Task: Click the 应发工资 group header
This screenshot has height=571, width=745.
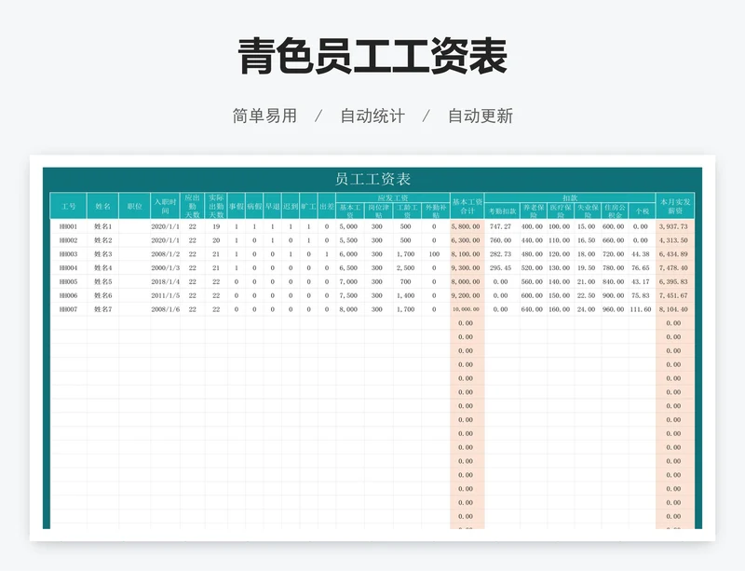Action: [x=393, y=197]
